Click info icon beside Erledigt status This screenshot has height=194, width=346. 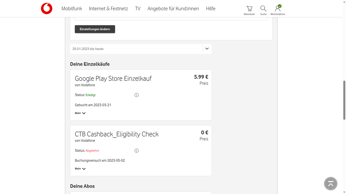pyautogui.click(x=136, y=95)
